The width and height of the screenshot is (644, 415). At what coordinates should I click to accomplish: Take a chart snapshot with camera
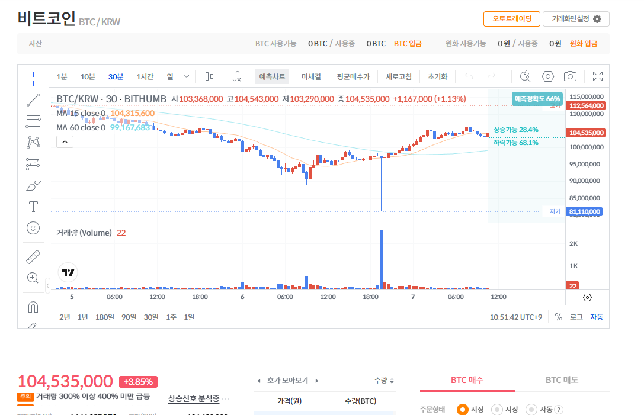pos(570,76)
